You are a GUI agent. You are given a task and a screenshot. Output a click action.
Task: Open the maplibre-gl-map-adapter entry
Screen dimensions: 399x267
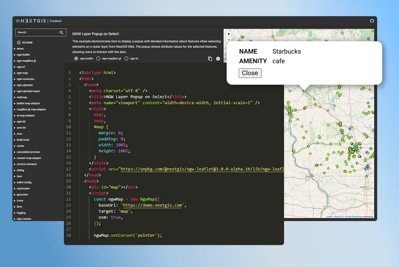pos(31,110)
